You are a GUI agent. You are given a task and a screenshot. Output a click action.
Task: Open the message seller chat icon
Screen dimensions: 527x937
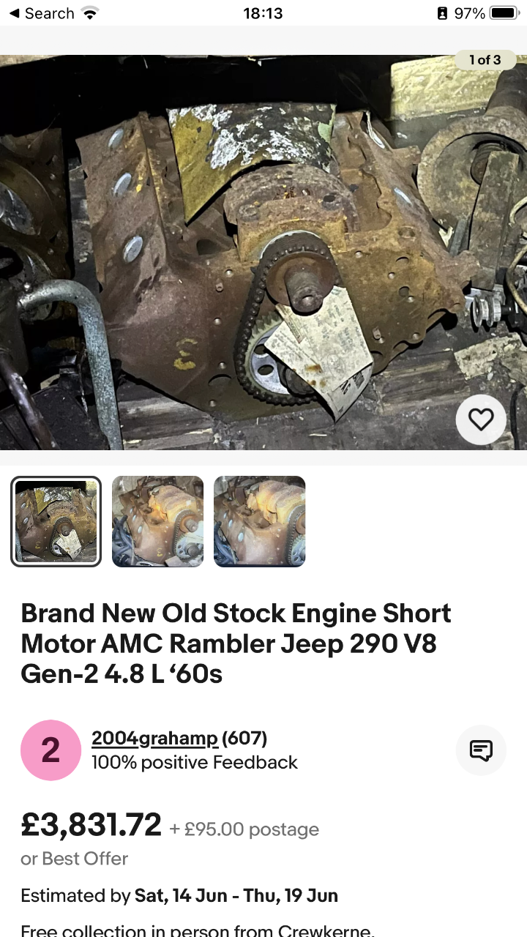(481, 750)
